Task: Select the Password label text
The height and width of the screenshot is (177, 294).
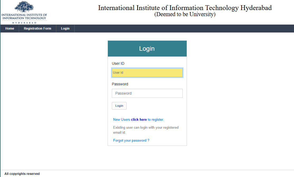Action: (x=120, y=84)
